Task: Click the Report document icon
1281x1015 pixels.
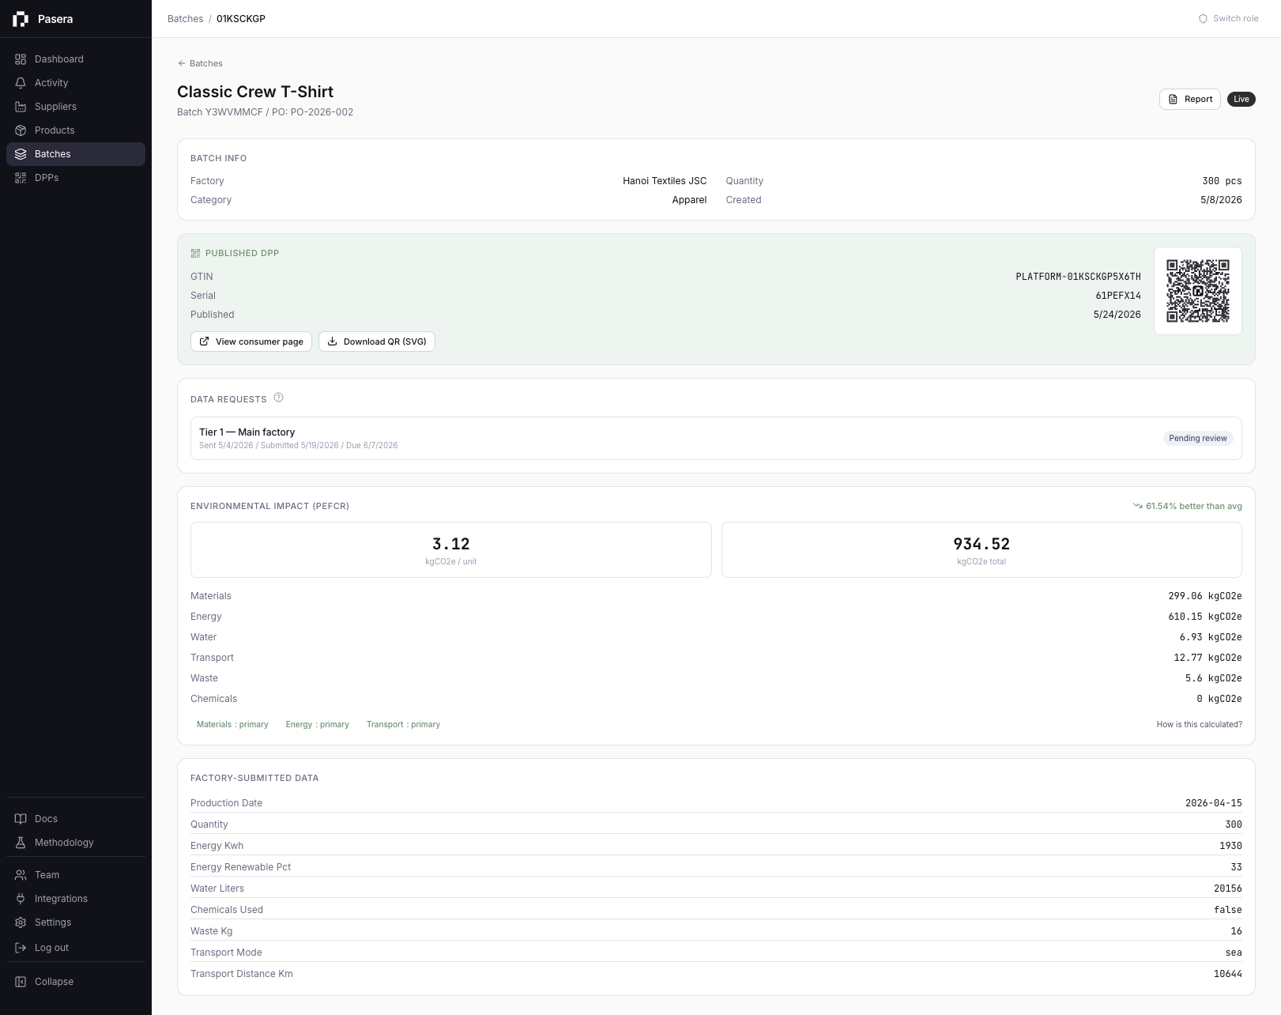Action: 1173,100
